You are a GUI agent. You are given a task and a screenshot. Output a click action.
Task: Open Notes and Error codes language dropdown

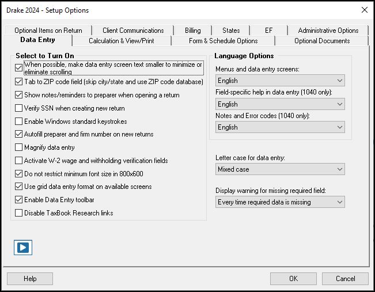point(280,127)
